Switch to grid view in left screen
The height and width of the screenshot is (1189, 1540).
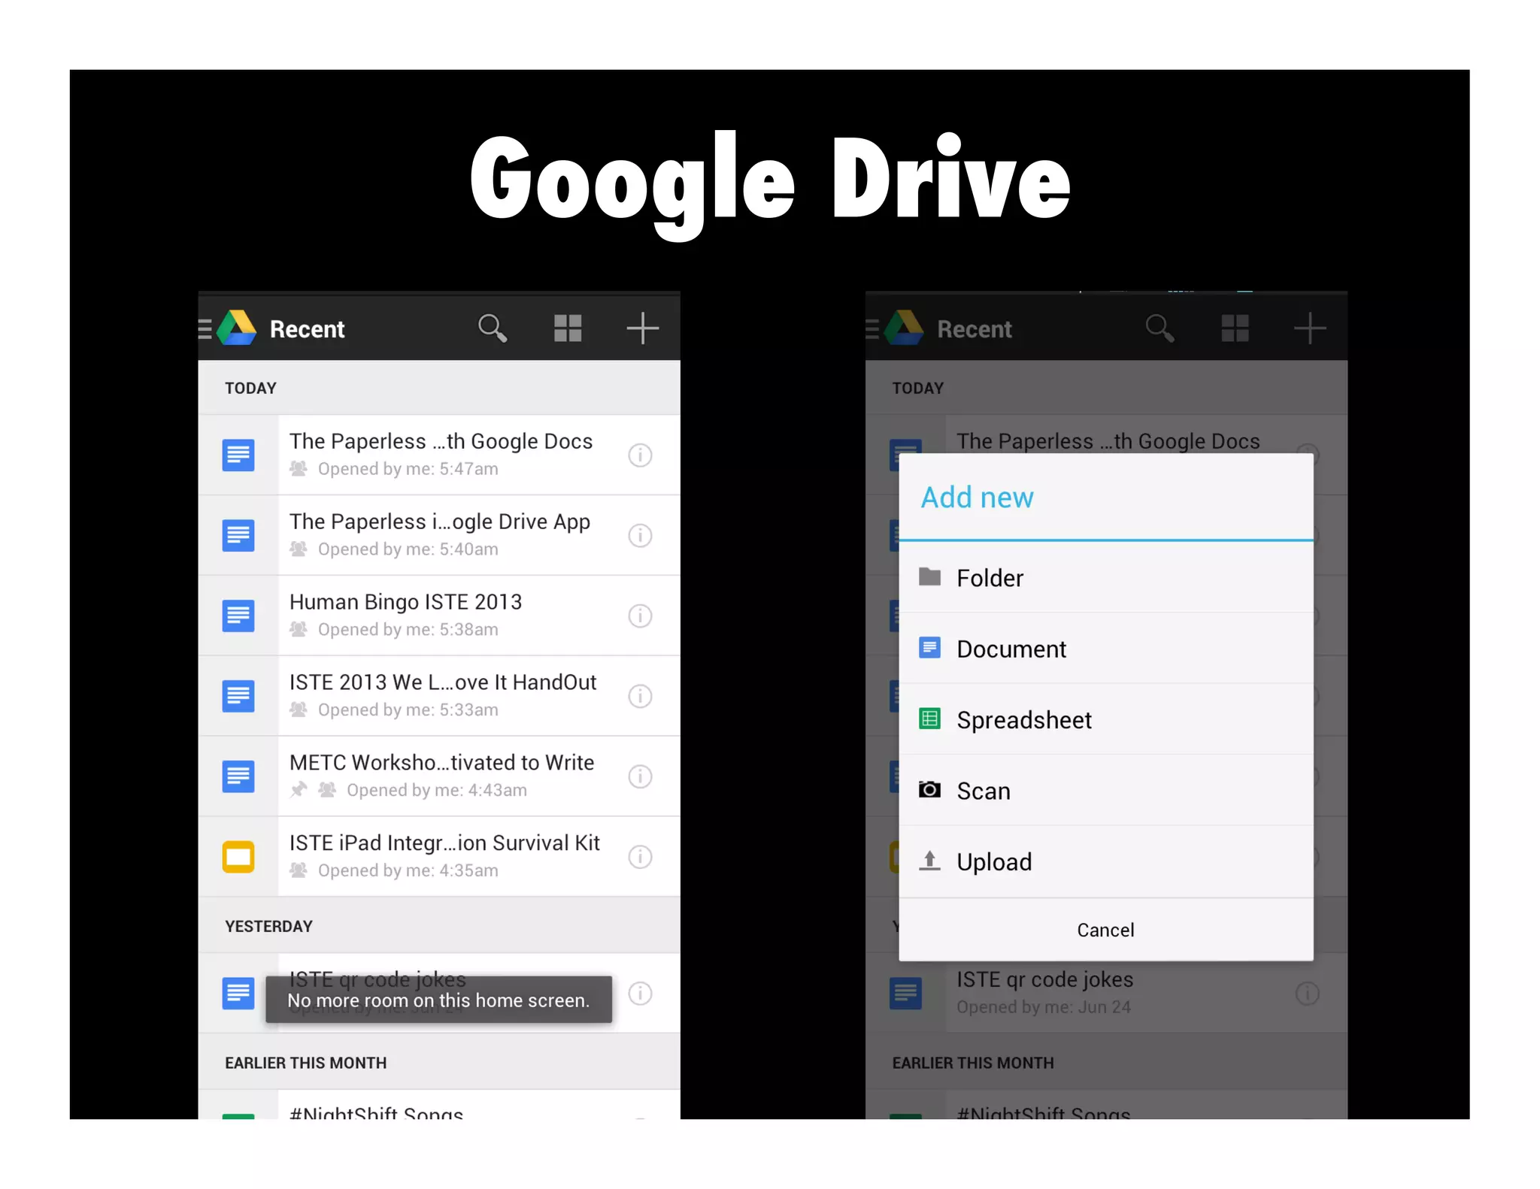[x=568, y=328]
